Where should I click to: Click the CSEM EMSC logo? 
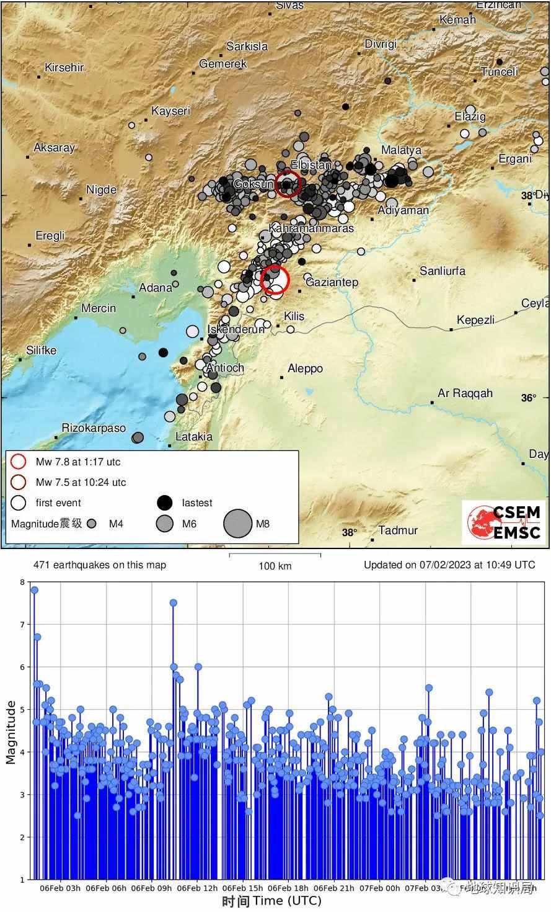[x=503, y=522]
